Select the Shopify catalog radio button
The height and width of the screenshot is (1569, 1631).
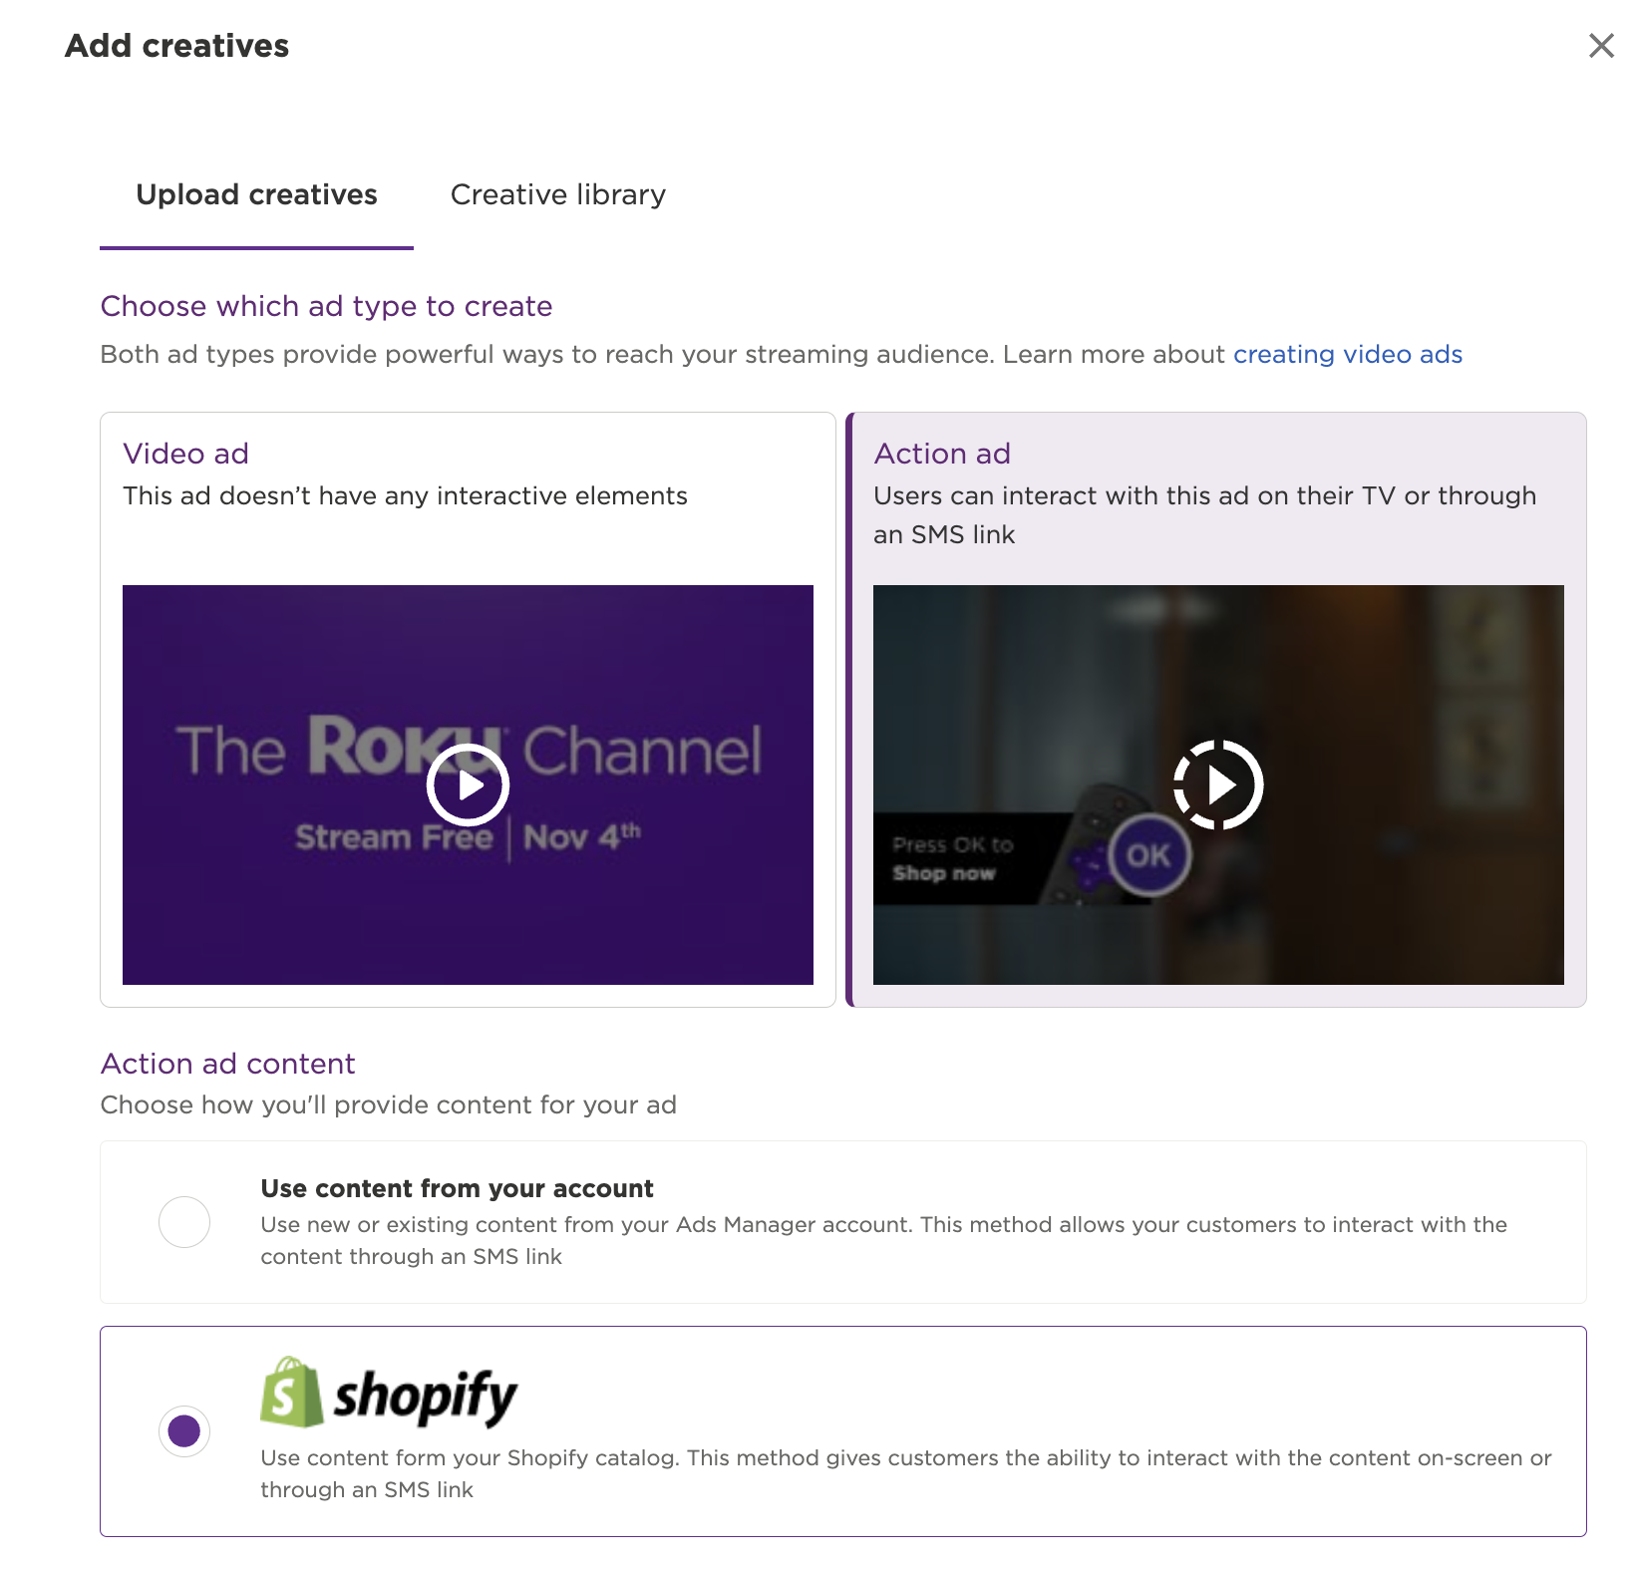tap(184, 1431)
